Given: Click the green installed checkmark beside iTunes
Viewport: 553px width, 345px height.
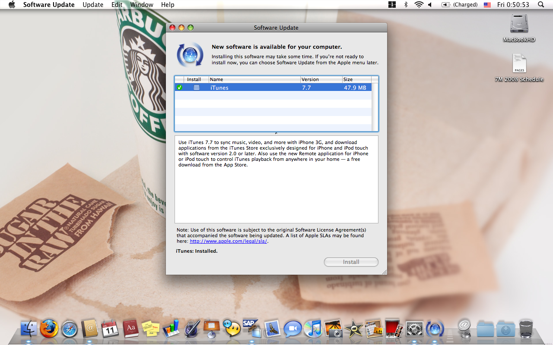Looking at the screenshot, I should tap(179, 88).
